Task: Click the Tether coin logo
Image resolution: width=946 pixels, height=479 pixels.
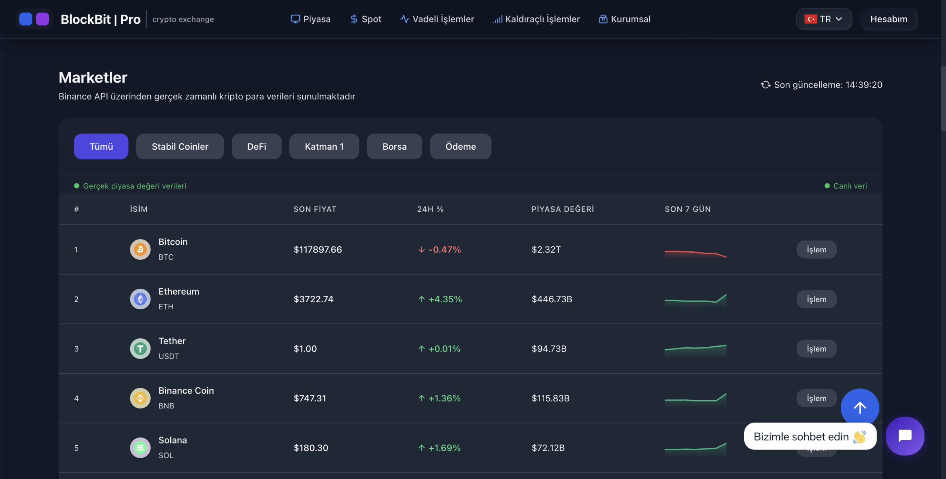Action: point(140,349)
